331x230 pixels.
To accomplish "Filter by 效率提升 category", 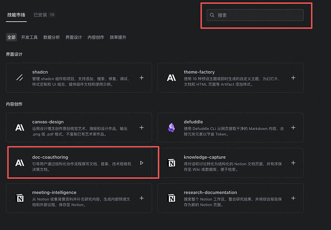I will click(118, 37).
